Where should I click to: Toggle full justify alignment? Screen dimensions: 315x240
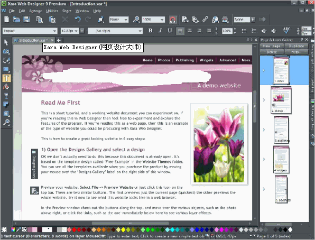pos(209,31)
